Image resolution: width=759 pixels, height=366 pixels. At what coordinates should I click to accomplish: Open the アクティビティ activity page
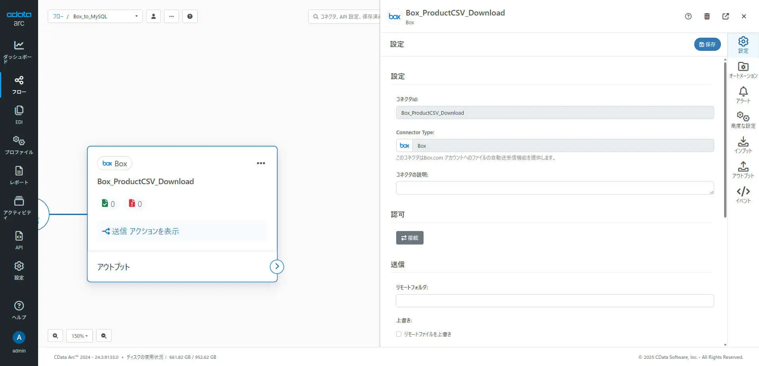click(19, 208)
